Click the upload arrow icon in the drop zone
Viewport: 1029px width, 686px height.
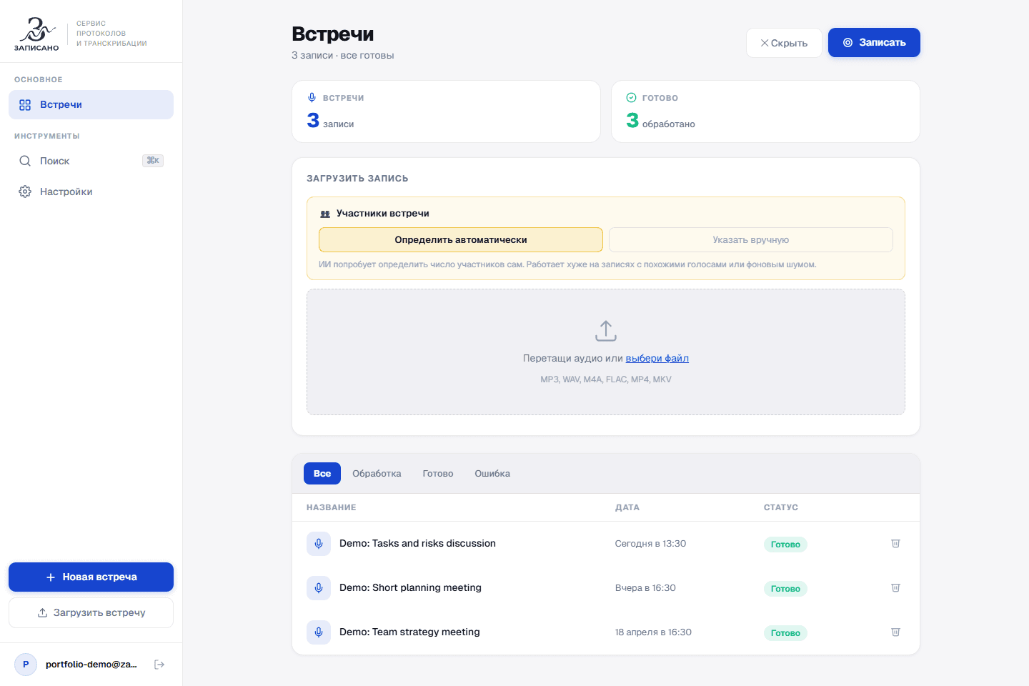pos(606,330)
